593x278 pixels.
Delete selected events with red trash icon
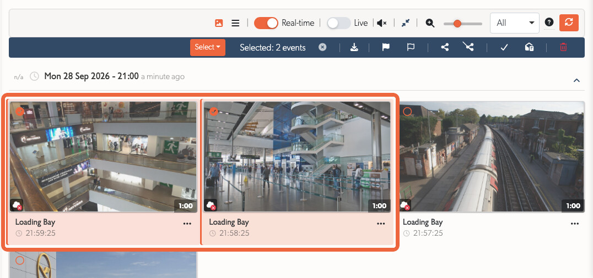point(563,47)
